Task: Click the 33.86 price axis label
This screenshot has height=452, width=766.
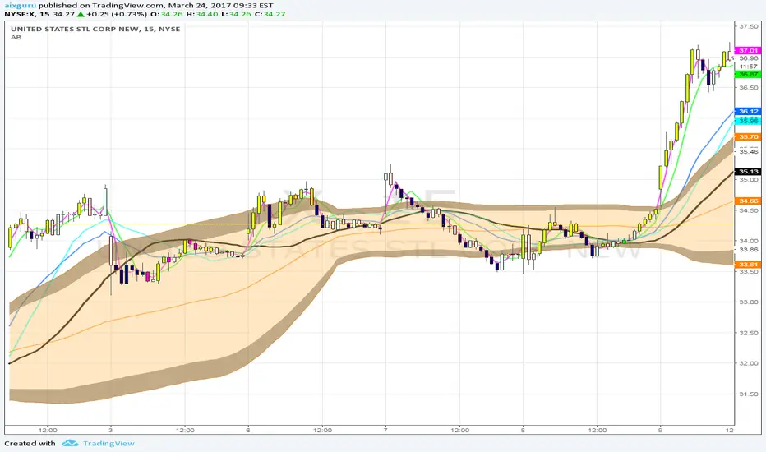Action: pos(749,249)
